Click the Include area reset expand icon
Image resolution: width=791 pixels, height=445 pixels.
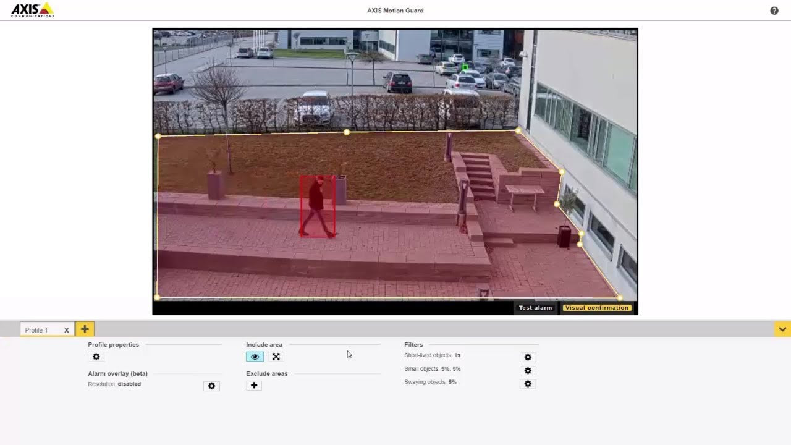276,357
